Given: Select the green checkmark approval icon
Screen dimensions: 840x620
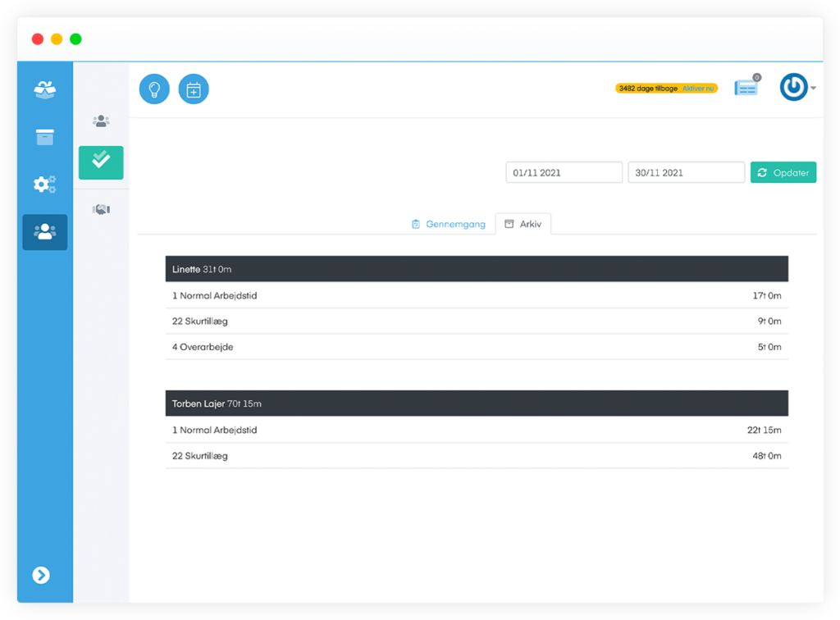Looking at the screenshot, I should pyautogui.click(x=101, y=162).
